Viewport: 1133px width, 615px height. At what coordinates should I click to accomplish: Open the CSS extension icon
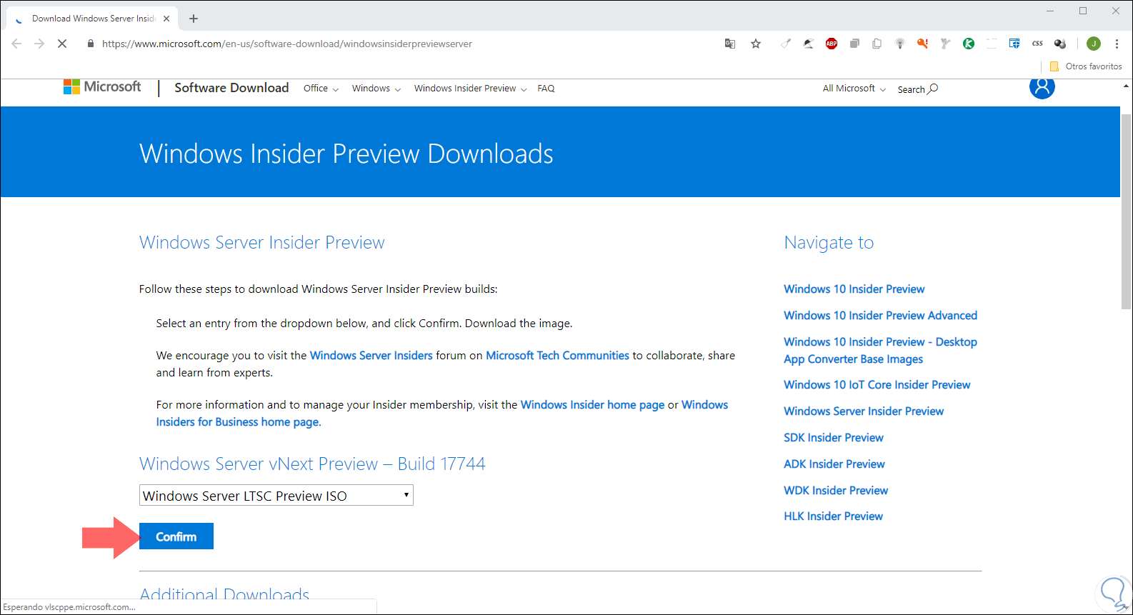(1037, 44)
